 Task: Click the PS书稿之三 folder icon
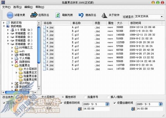click(x=17, y=47)
